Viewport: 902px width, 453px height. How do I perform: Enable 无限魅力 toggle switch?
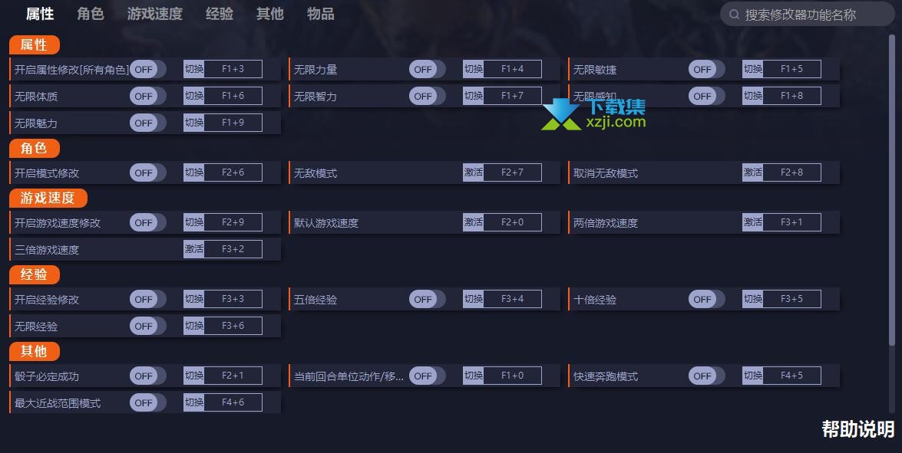(x=148, y=123)
